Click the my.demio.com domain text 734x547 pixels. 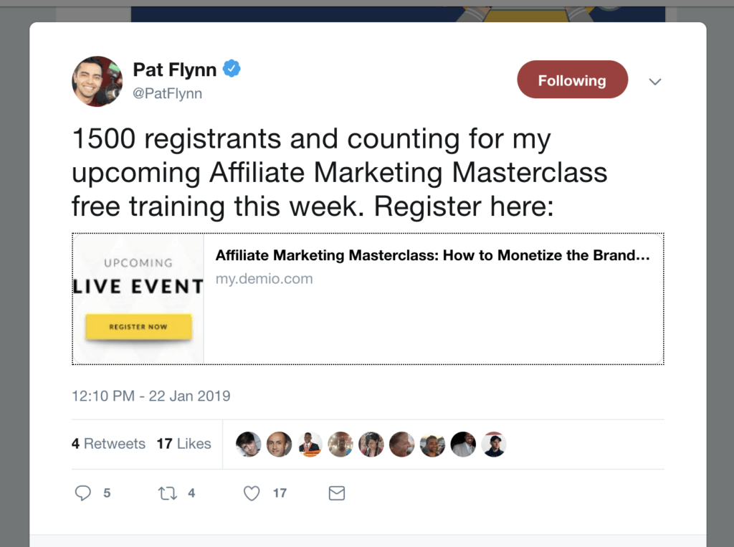pos(264,279)
